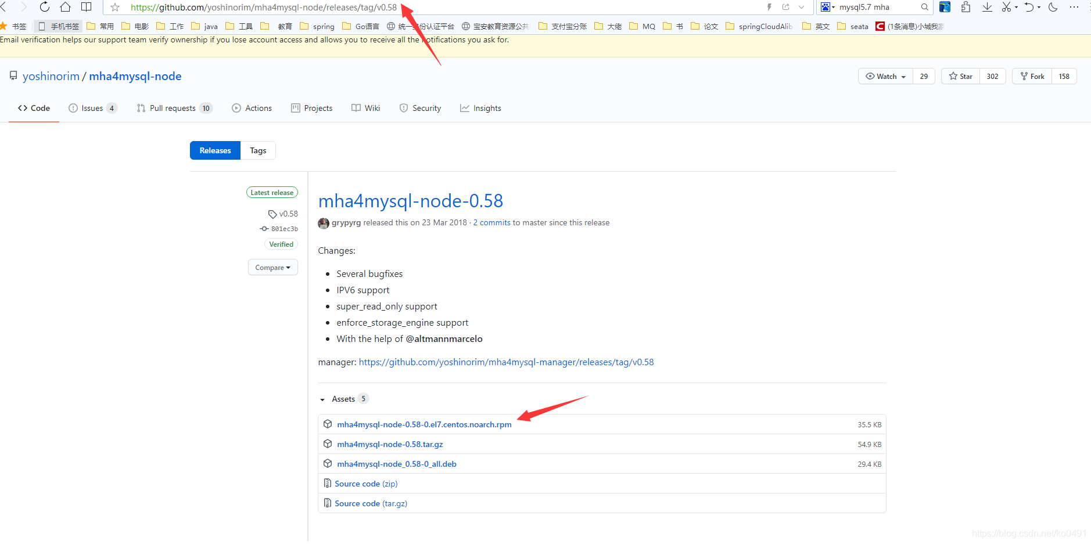Switch to the Wiki tab
Image resolution: width=1091 pixels, height=544 pixels.
coord(366,108)
